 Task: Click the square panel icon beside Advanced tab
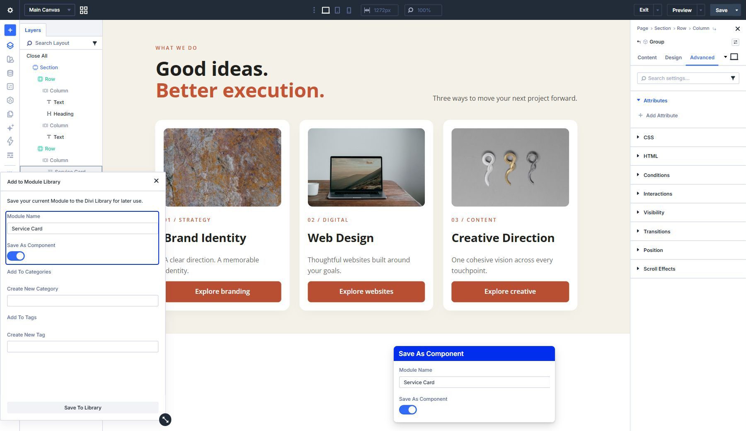point(734,57)
